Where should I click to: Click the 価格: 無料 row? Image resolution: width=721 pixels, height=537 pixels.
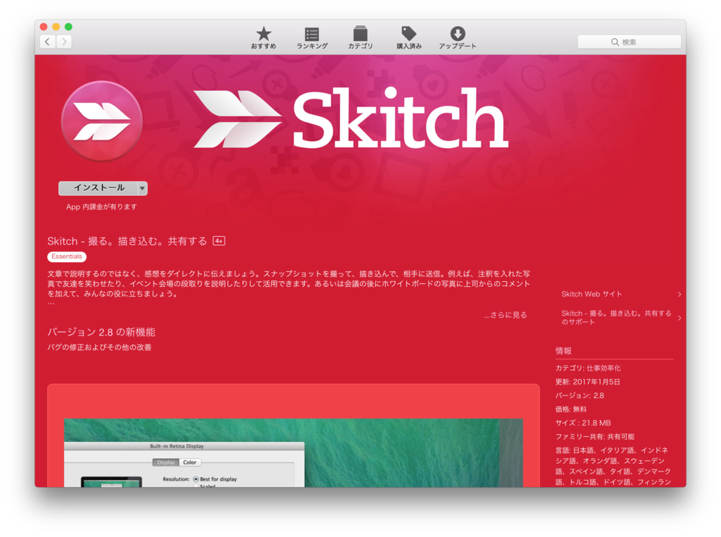pyautogui.click(x=571, y=409)
